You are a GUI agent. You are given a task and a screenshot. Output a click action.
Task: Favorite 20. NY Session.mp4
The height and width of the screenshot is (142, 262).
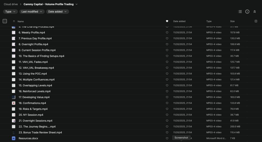click(167, 115)
